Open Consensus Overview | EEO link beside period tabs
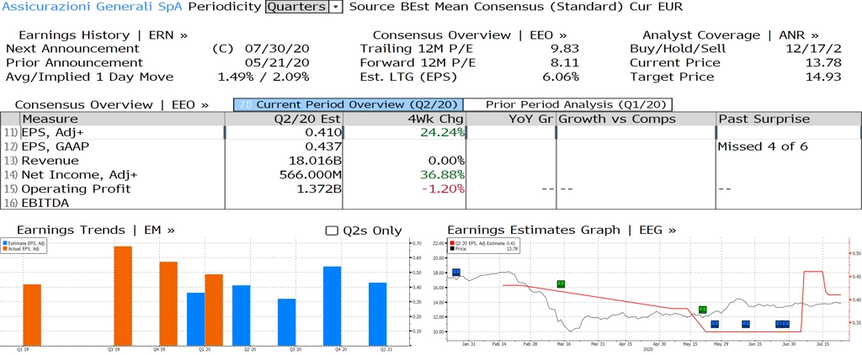The image size is (862, 355). click(x=112, y=104)
